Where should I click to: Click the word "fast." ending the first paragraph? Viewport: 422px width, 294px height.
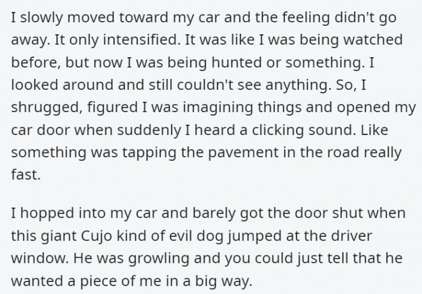(26, 175)
